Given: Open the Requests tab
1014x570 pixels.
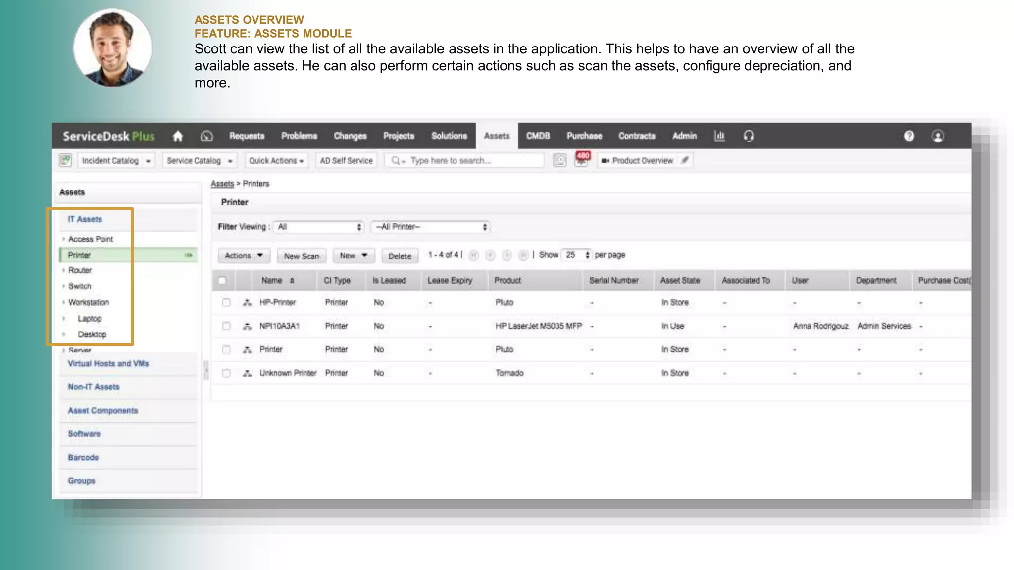Looking at the screenshot, I should (x=247, y=136).
